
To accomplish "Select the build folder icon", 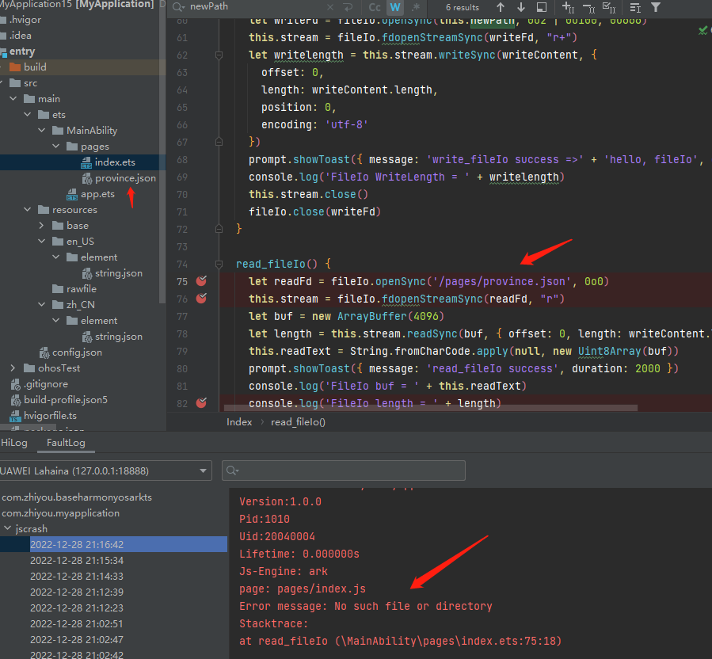I will [15, 67].
